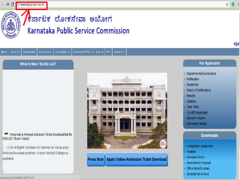This screenshot has width=240, height=180.
Task: Switch language via the Kannada link
Action: [236, 44]
